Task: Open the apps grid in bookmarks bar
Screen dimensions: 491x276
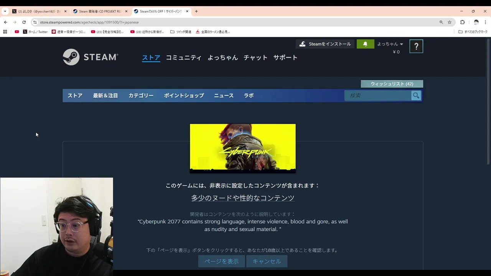Action: pos(5,32)
